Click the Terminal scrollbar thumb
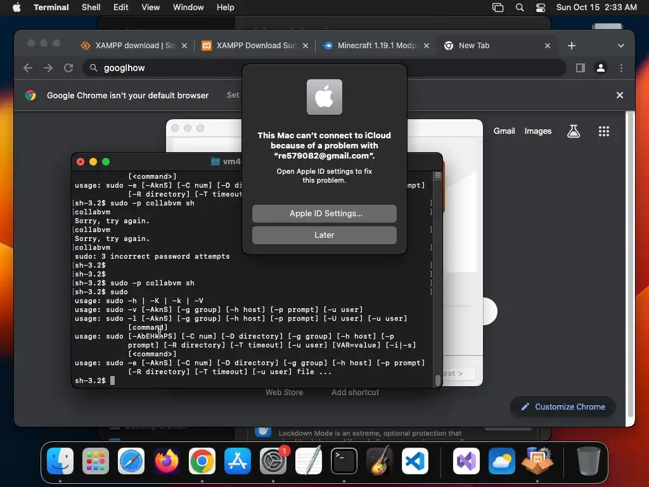649x487 pixels. [437, 380]
